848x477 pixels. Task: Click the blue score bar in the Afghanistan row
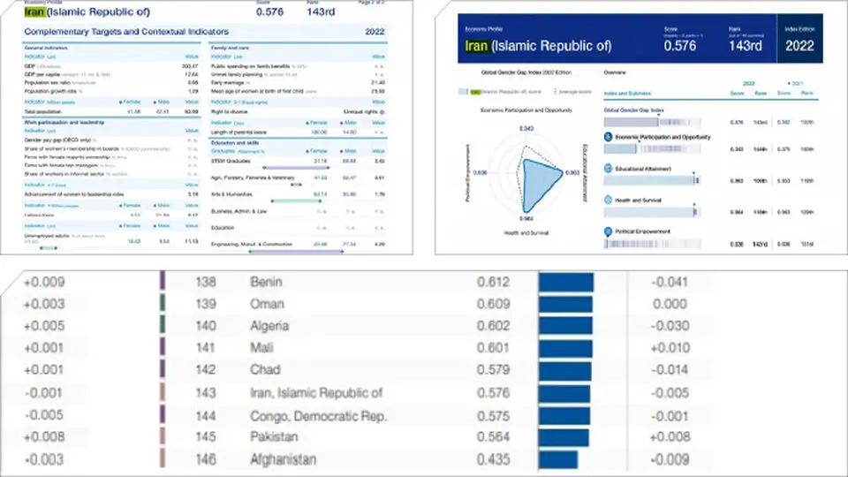pyautogui.click(x=558, y=459)
